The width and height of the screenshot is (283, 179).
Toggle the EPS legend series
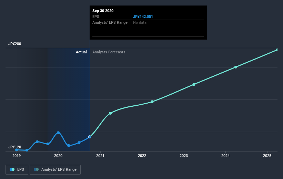coord(17,169)
